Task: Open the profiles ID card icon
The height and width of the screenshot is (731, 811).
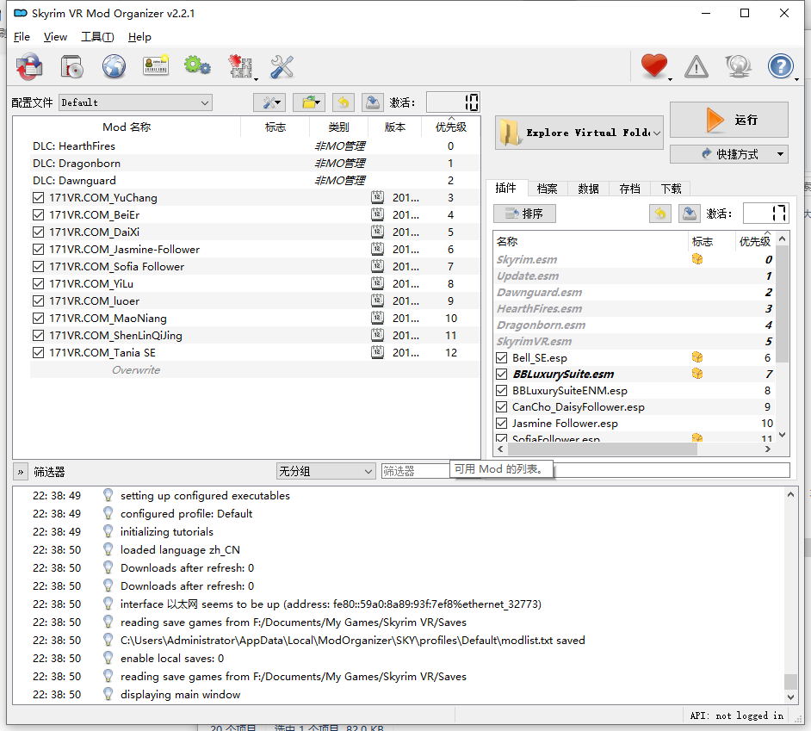Action: click(156, 65)
